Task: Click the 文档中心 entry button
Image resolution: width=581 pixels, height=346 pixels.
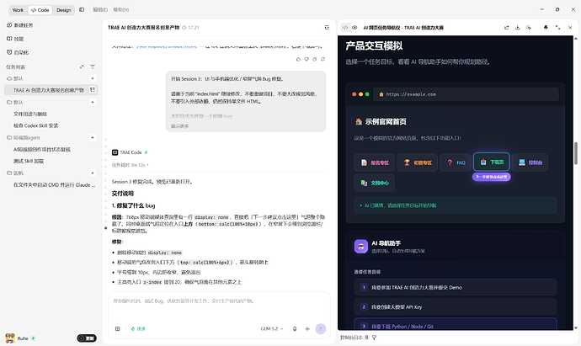Action: 374,183
